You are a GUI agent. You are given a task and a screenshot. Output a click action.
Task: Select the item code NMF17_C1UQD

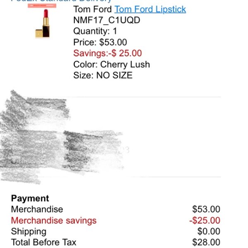click(107, 20)
